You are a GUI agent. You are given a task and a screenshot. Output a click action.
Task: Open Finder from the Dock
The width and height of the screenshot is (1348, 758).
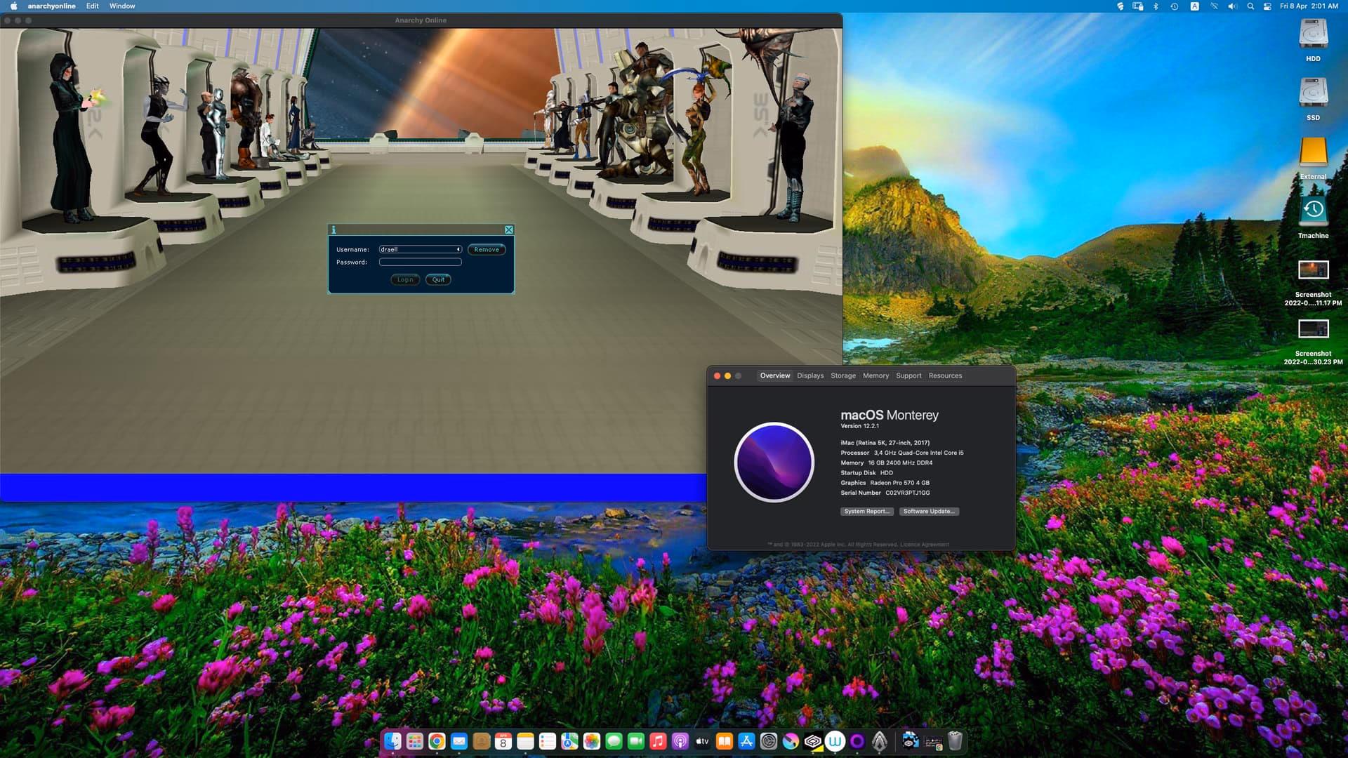pos(392,741)
